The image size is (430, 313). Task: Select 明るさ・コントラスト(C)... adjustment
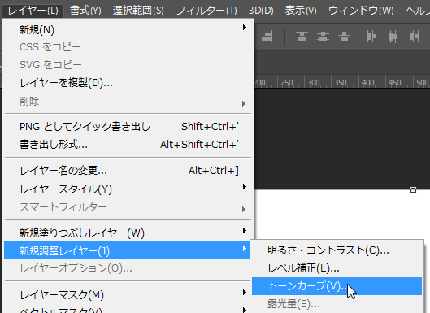[337, 250]
